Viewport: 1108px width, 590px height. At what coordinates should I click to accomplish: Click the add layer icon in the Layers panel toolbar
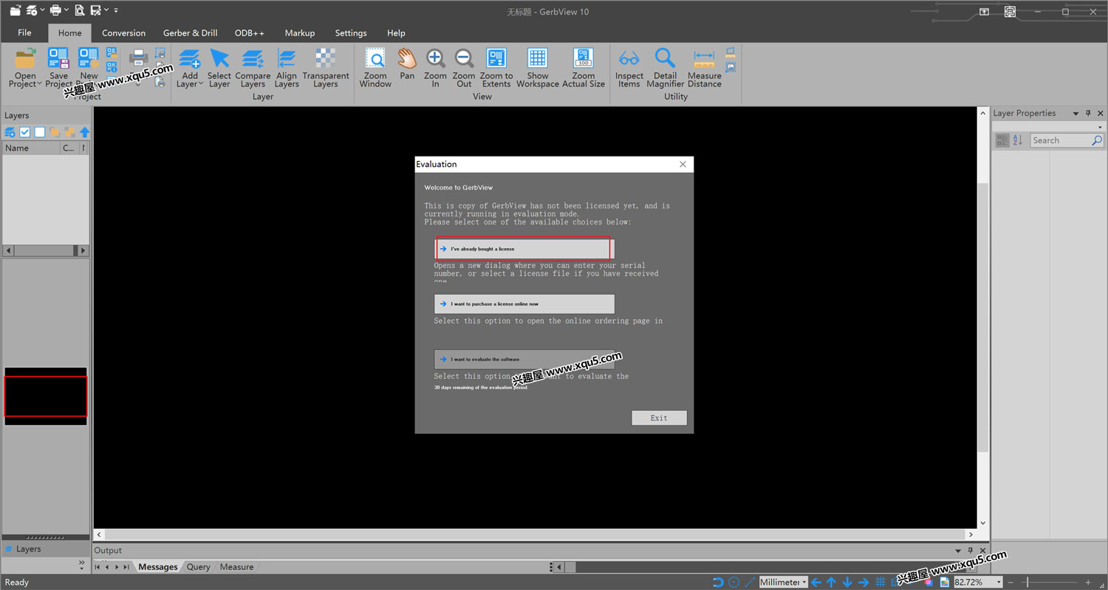(x=10, y=132)
